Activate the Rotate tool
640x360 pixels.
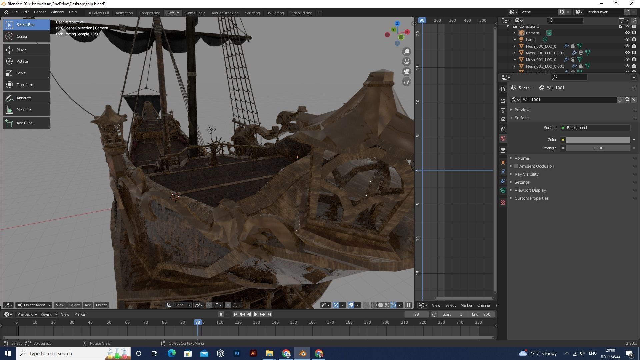coord(26,61)
